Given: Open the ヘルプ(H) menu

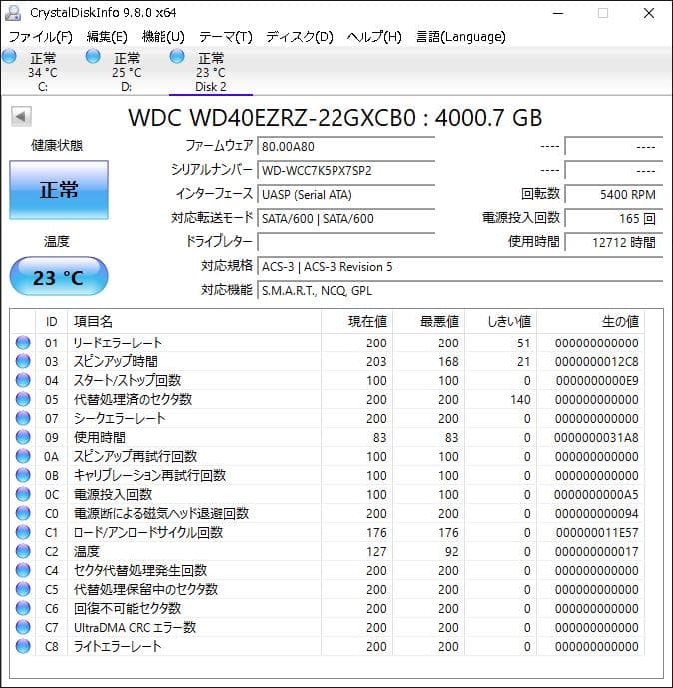Looking at the screenshot, I should [374, 36].
